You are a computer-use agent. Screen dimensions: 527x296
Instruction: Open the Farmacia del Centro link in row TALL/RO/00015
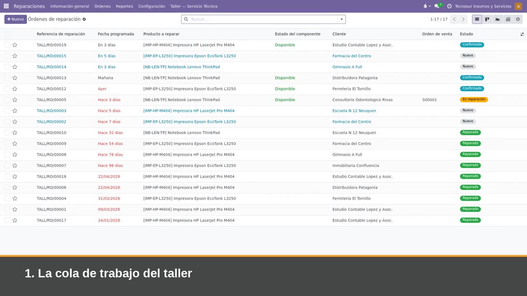(352, 56)
